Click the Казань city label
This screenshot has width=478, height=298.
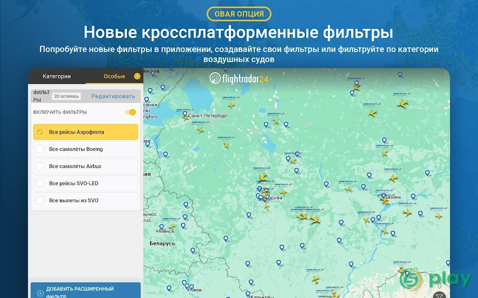coord(393,197)
